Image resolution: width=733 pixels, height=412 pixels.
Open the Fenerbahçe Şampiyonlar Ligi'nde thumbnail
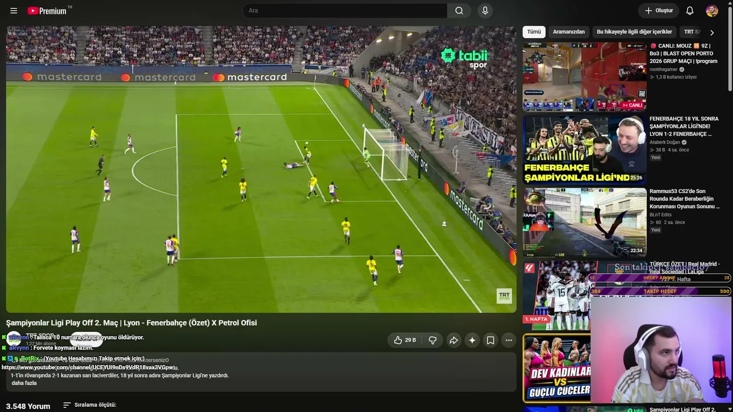(x=585, y=150)
